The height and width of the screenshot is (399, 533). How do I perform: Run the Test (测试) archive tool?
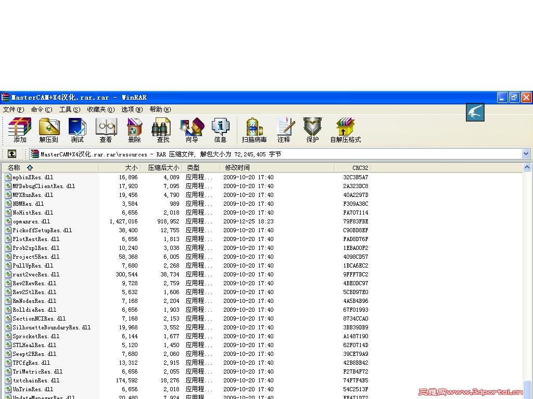pos(77,130)
